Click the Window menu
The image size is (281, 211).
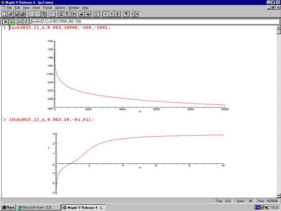tap(74, 8)
